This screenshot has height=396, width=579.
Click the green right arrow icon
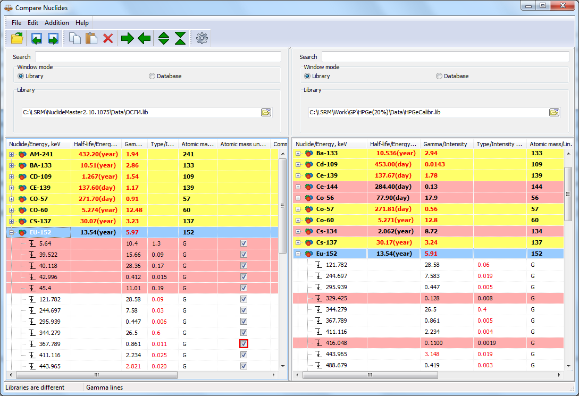(128, 38)
